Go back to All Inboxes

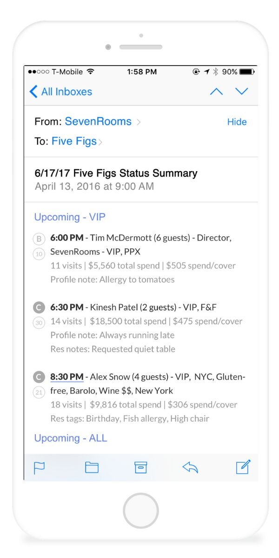(60, 92)
